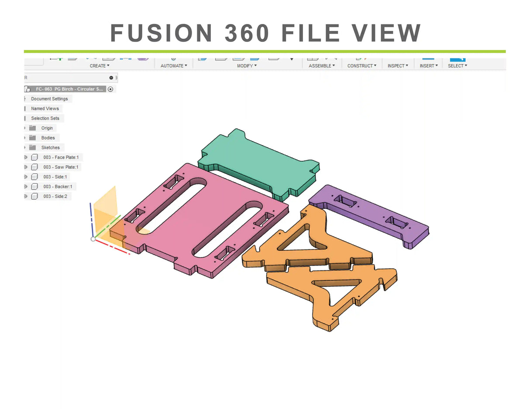Viewport: 530px width, 409px height.
Task: Toggle visibility of 003 - Saw Plate:1
Action: pyautogui.click(x=25, y=167)
